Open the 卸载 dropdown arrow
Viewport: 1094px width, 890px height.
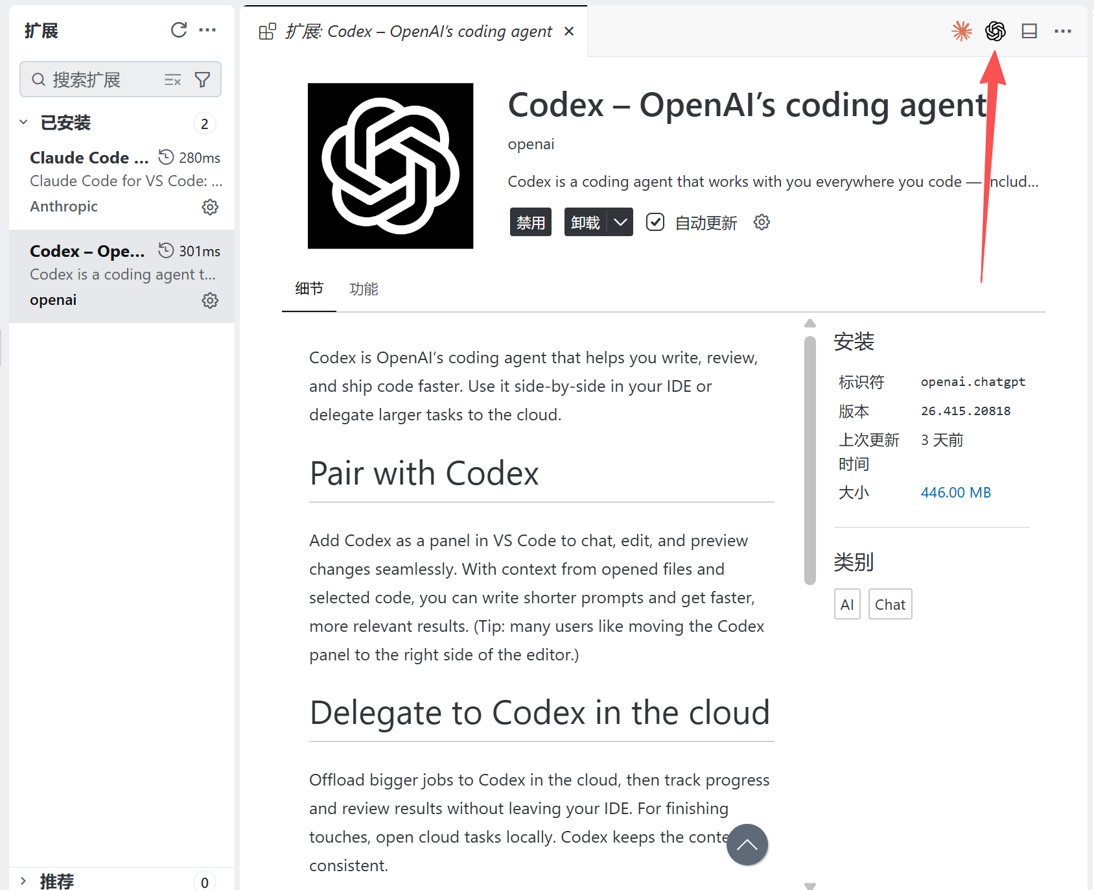[620, 222]
